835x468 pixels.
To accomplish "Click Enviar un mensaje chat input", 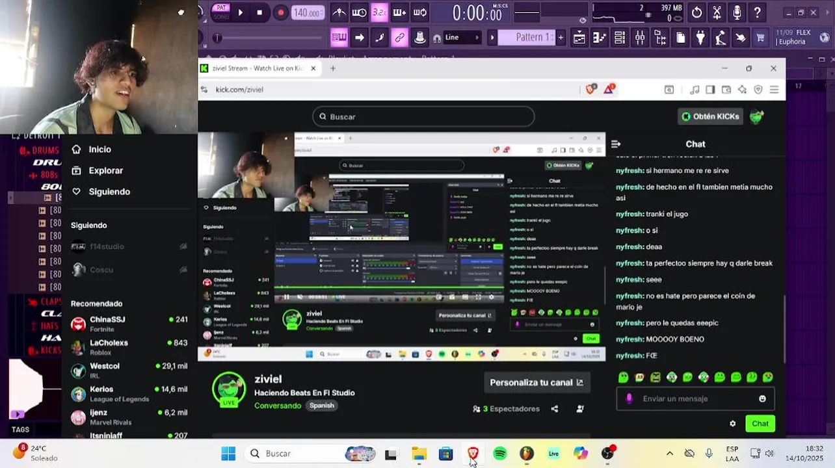I will (695, 398).
